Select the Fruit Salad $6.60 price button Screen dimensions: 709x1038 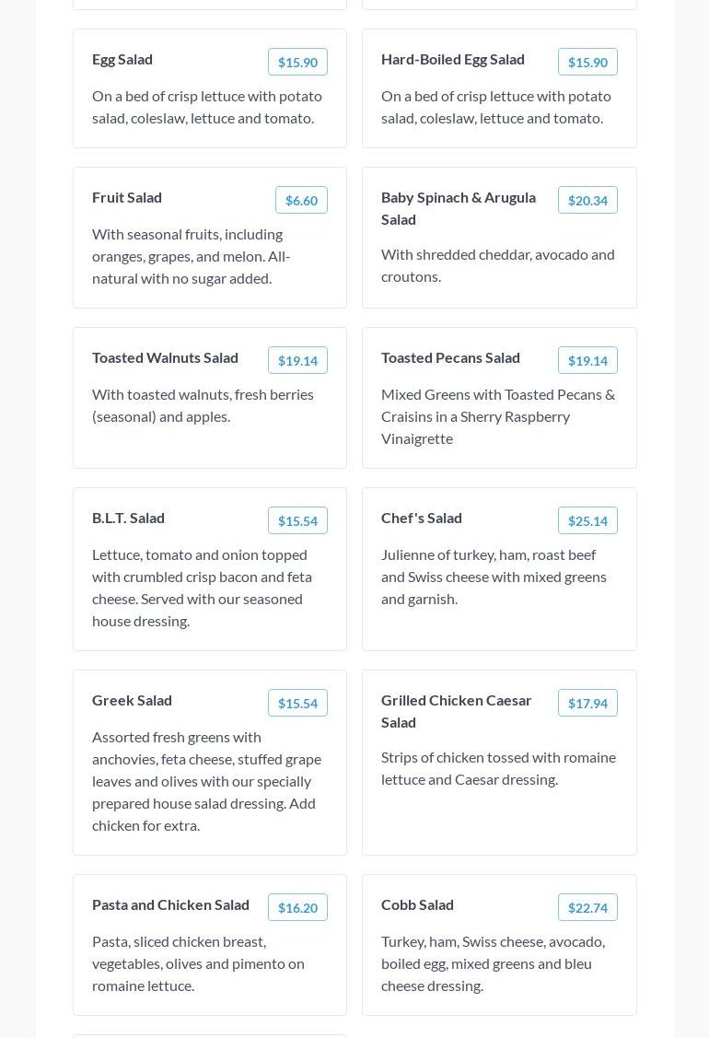(301, 200)
